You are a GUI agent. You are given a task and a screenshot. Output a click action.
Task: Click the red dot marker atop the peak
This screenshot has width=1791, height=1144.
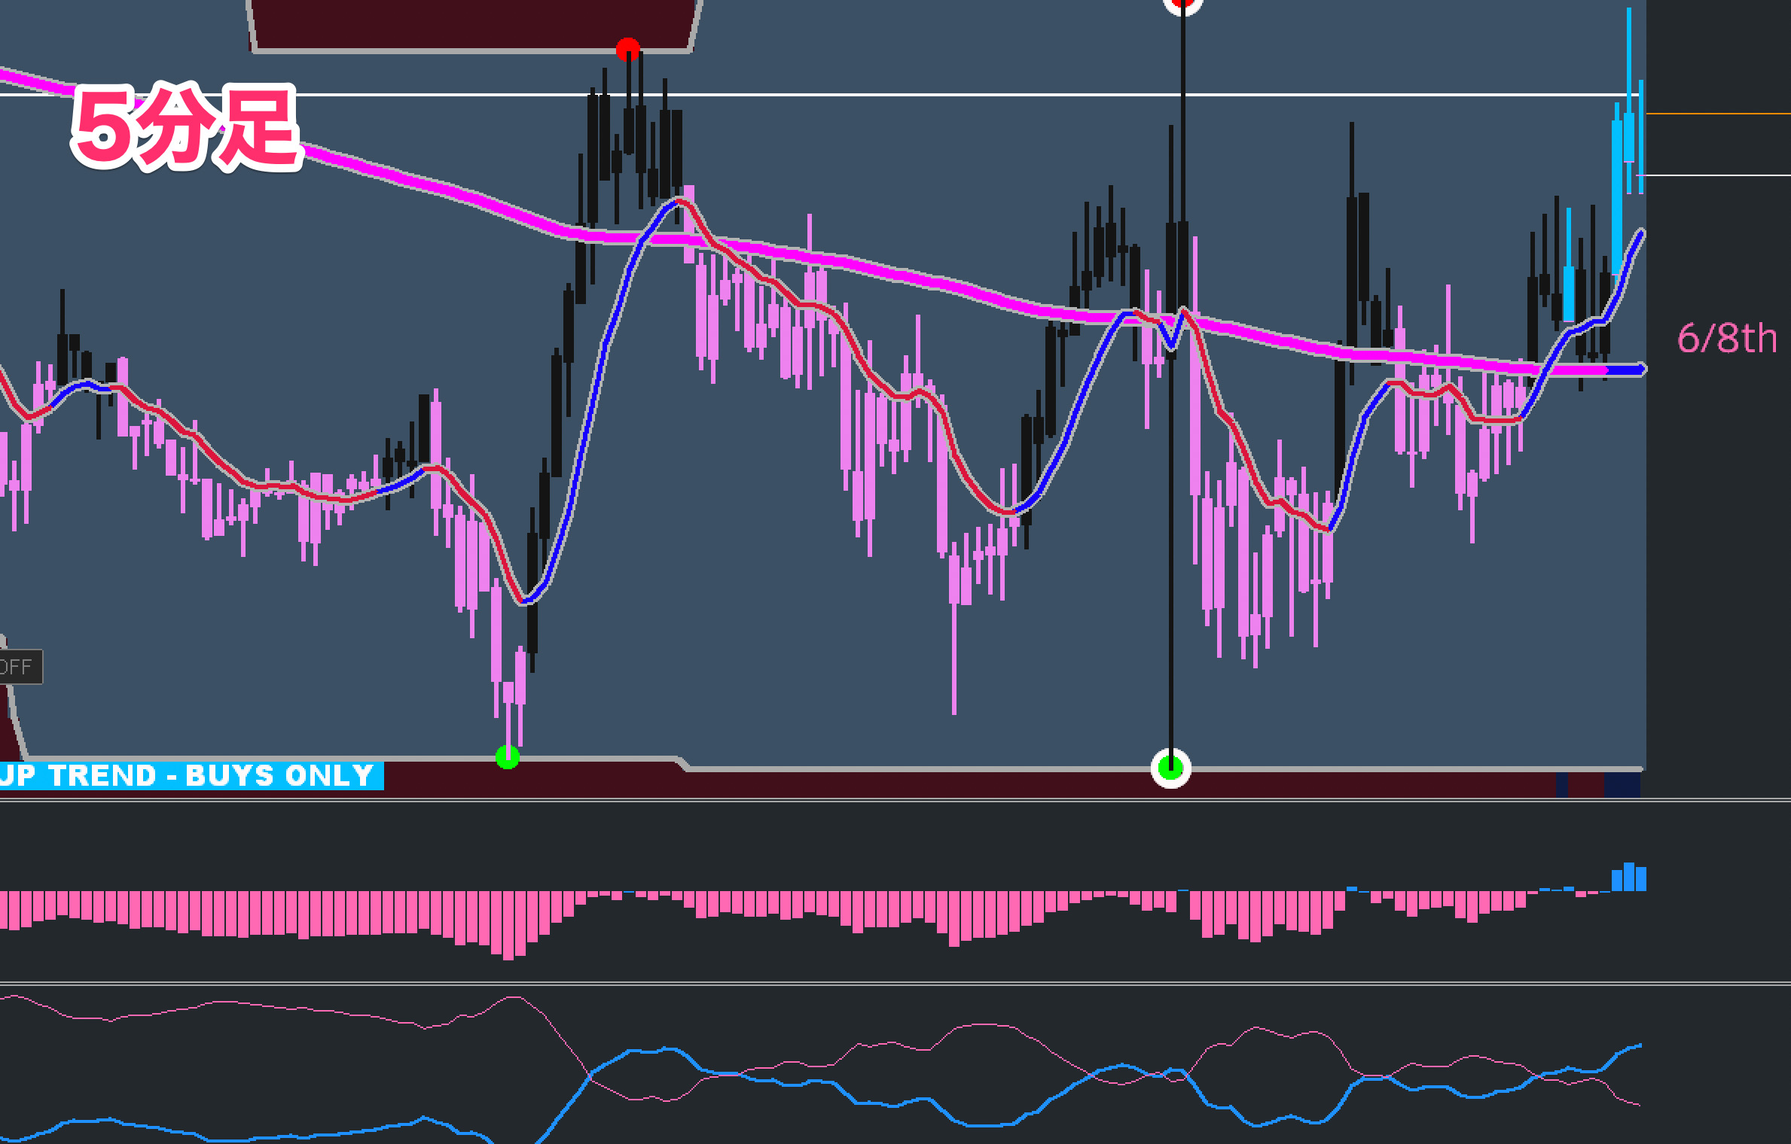tap(628, 50)
